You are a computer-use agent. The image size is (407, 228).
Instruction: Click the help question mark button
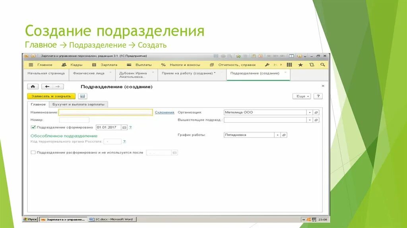pyautogui.click(x=318, y=96)
